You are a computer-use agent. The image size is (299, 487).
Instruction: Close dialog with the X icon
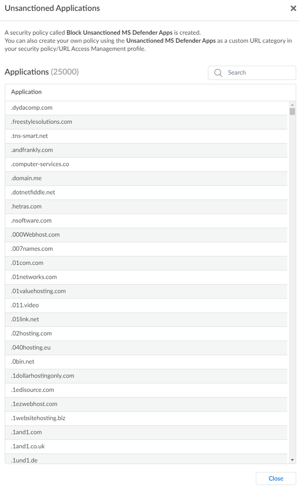(x=293, y=8)
